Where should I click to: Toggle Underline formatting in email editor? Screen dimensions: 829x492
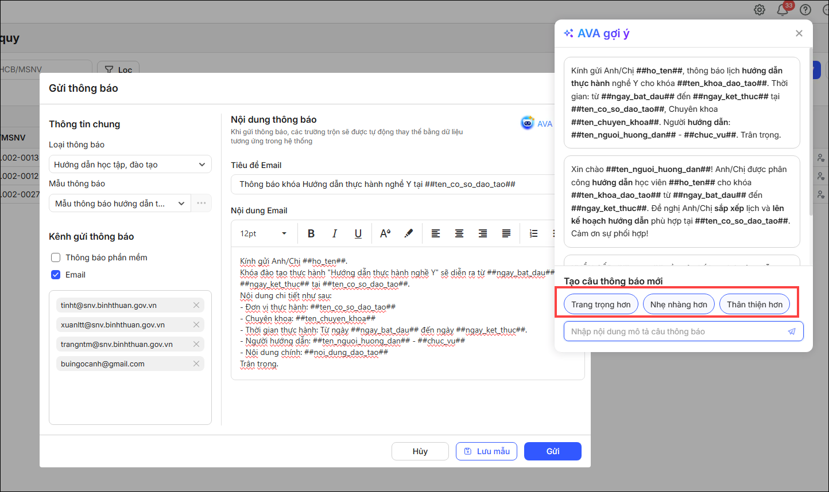[358, 233]
